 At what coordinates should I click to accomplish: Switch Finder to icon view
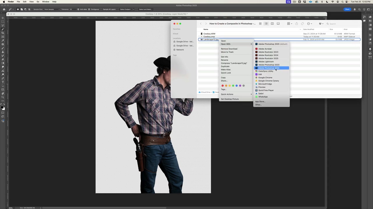(260, 24)
